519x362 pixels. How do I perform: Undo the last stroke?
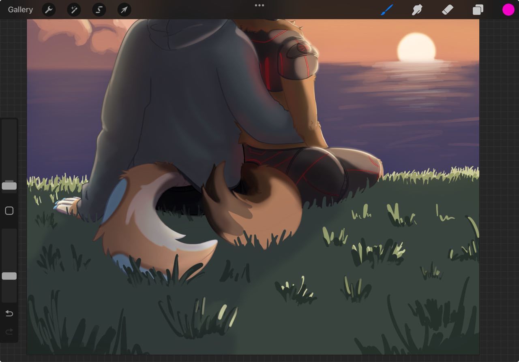(x=9, y=313)
